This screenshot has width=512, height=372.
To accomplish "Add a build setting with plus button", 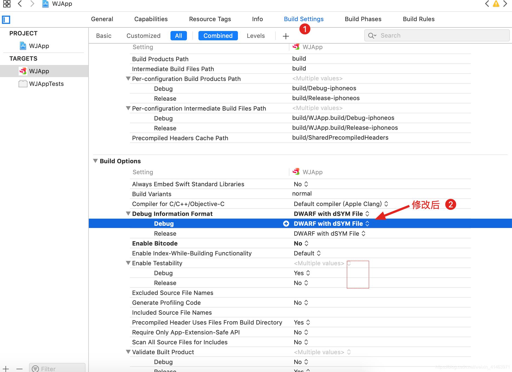I will [286, 36].
